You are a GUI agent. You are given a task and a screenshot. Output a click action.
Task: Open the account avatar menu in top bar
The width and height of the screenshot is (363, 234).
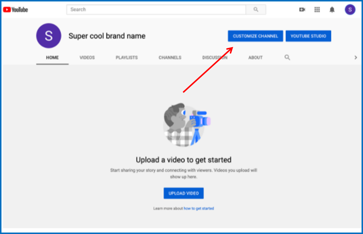coord(350,9)
